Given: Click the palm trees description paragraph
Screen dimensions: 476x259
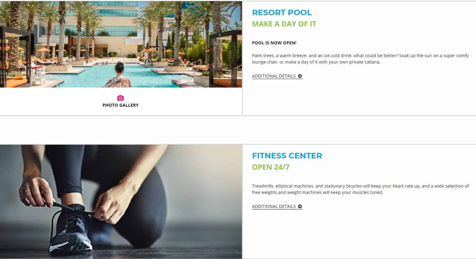Looking at the screenshot, I should (x=360, y=59).
